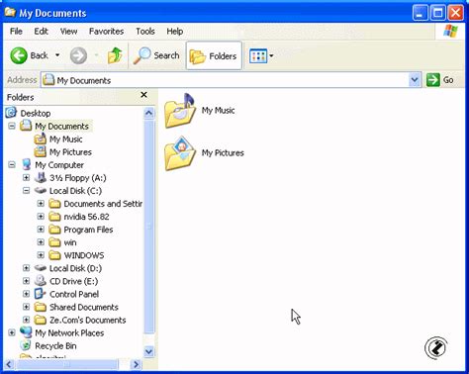The width and height of the screenshot is (469, 374).
Task: Go up one folder level
Action: pyautogui.click(x=115, y=55)
